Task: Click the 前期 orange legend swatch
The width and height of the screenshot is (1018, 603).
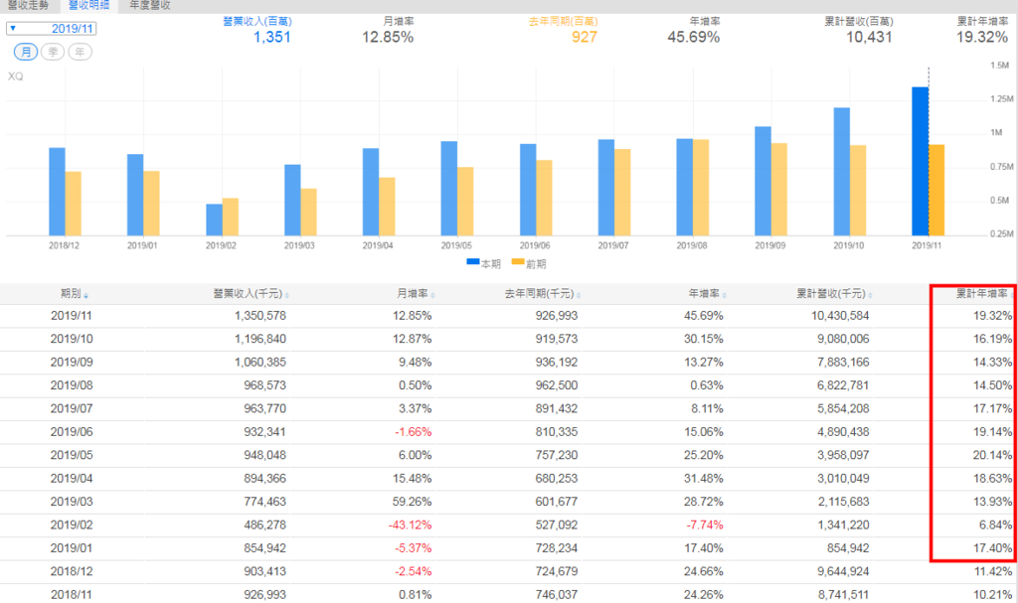Action: [517, 261]
